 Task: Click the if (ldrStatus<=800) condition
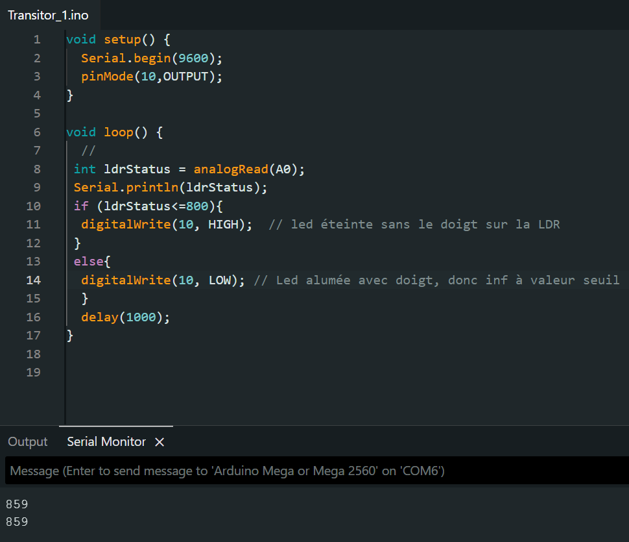click(x=148, y=206)
